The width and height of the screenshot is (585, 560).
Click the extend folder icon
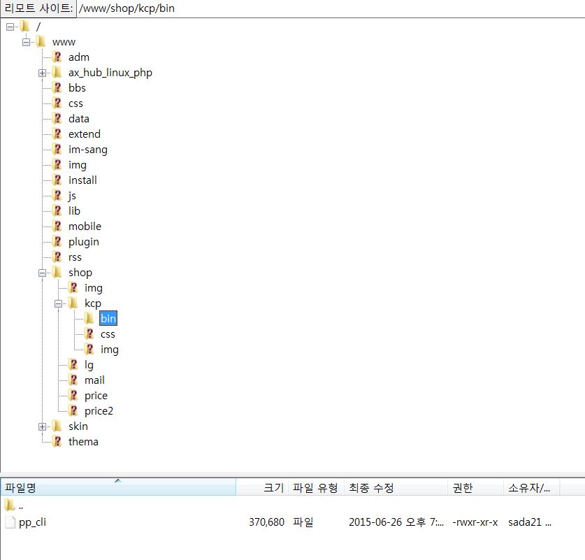(57, 134)
